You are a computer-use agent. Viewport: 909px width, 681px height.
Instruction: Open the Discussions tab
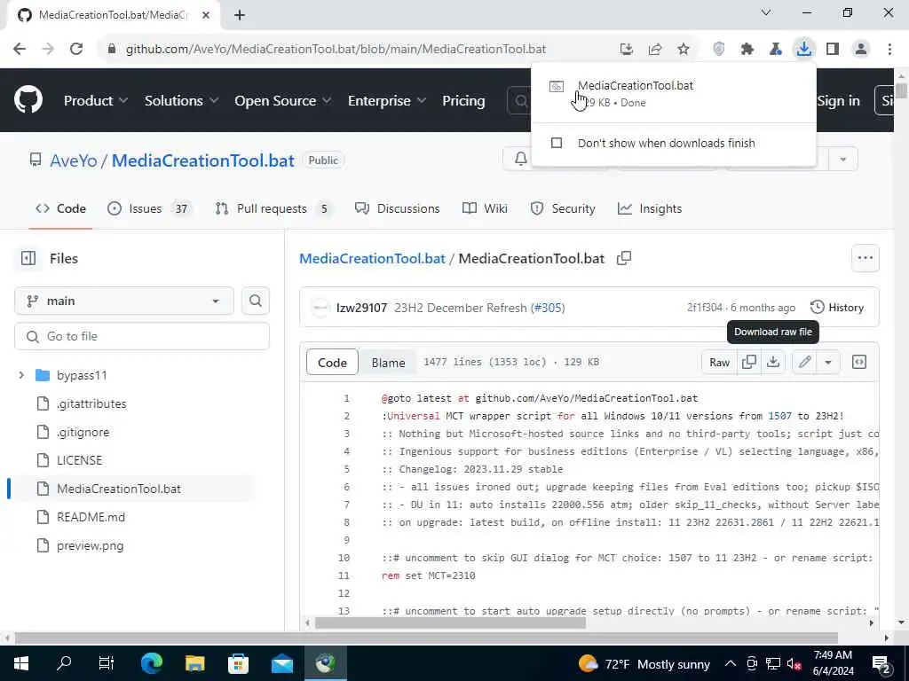click(x=398, y=208)
